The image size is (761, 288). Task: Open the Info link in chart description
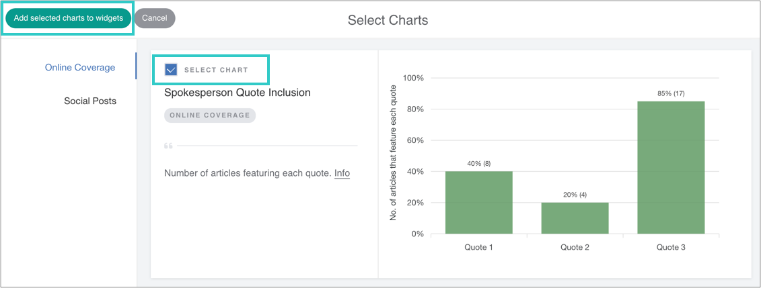342,173
